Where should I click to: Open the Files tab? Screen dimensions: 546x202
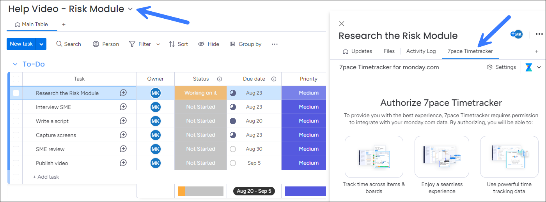[x=389, y=51]
